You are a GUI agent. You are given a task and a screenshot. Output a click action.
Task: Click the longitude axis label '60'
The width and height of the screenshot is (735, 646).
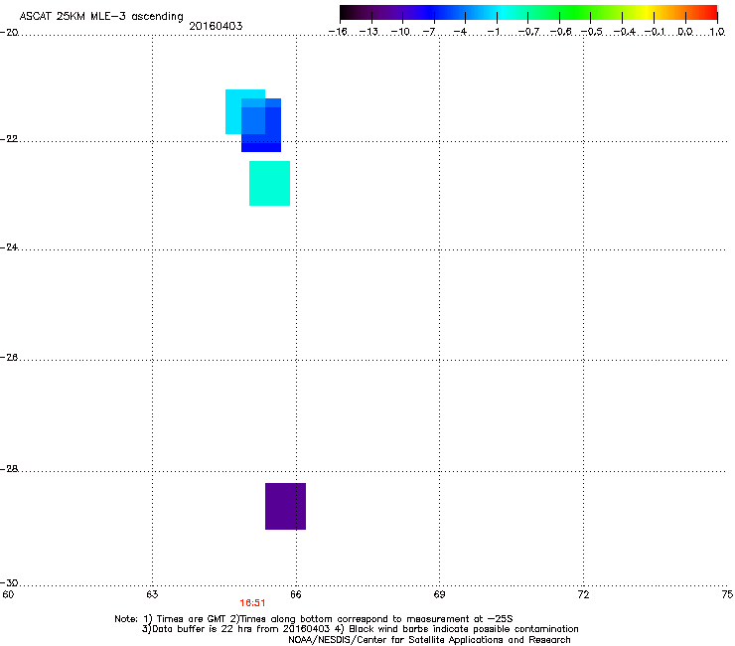8,595
